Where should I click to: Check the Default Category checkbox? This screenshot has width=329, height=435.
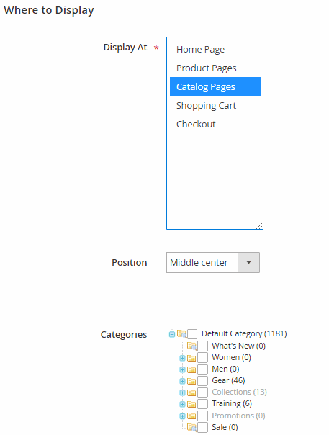[192, 334]
